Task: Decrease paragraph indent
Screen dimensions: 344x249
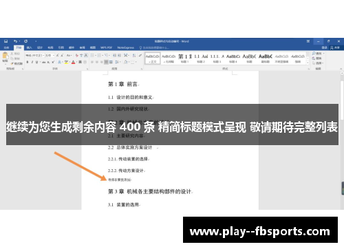Action: (x=115, y=56)
